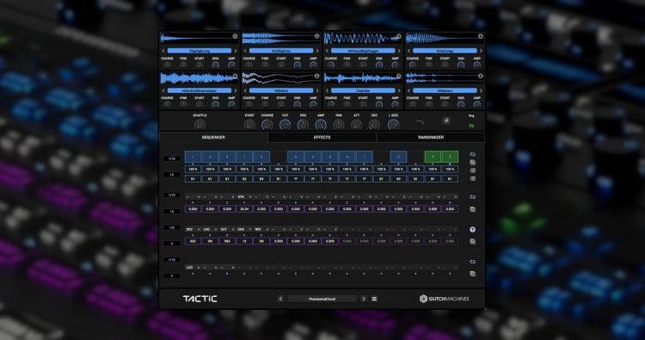Click the copy icon beside the 022 / ON / 965 values
This screenshot has height=340, width=645.
click(x=472, y=242)
